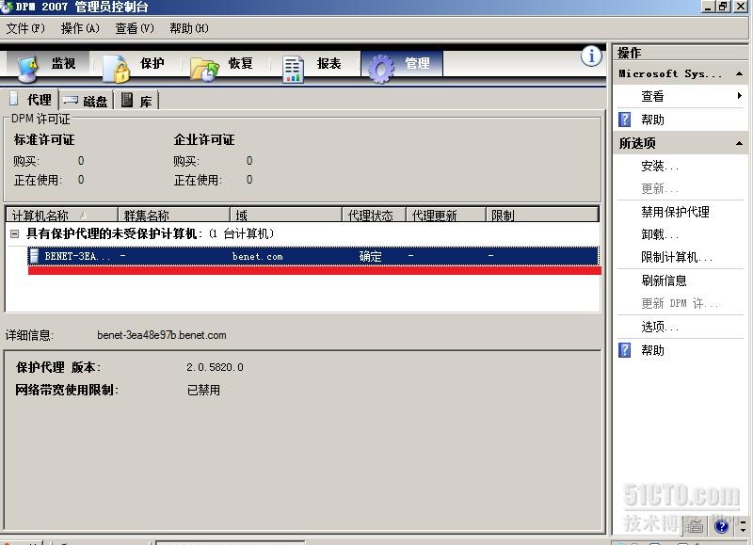The height and width of the screenshot is (545, 753).
Task: Click the 报表 (Reporting) document icon
Action: pos(293,69)
